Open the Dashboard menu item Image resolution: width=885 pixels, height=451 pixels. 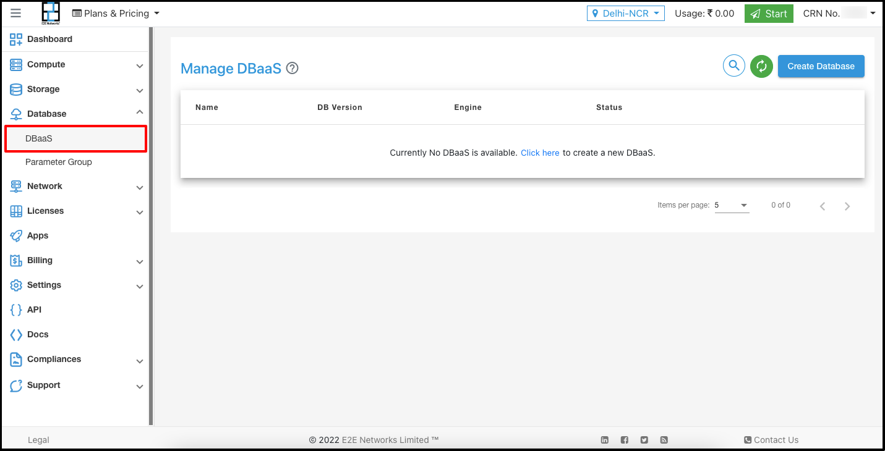tap(49, 39)
